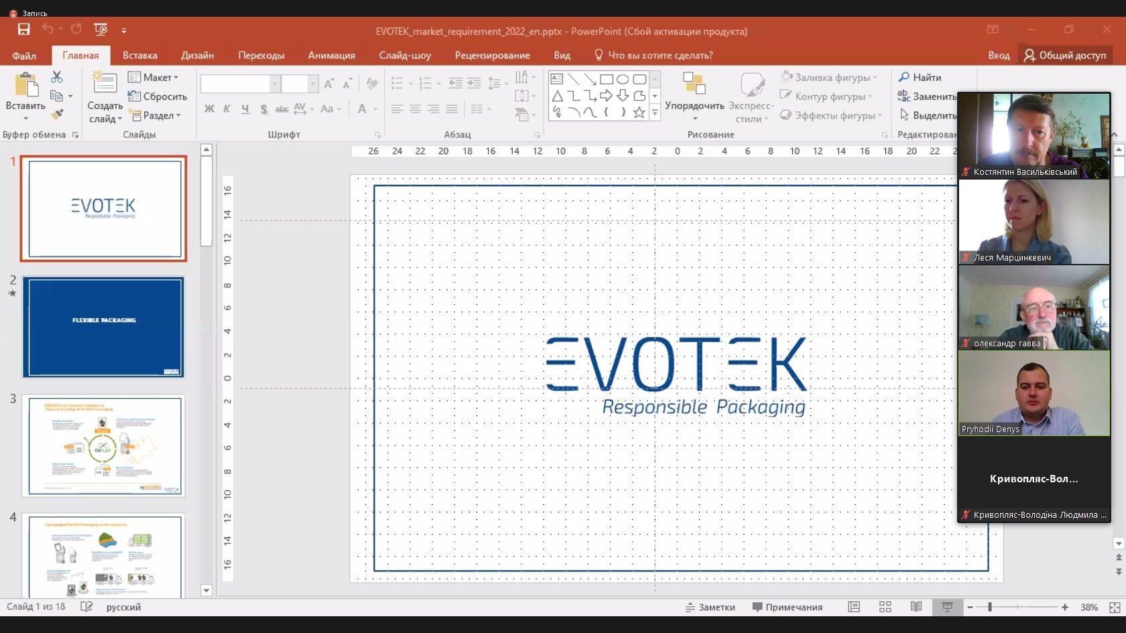1126x633 pixels.
Task: Select the text box shape in gallery
Action: 557,79
